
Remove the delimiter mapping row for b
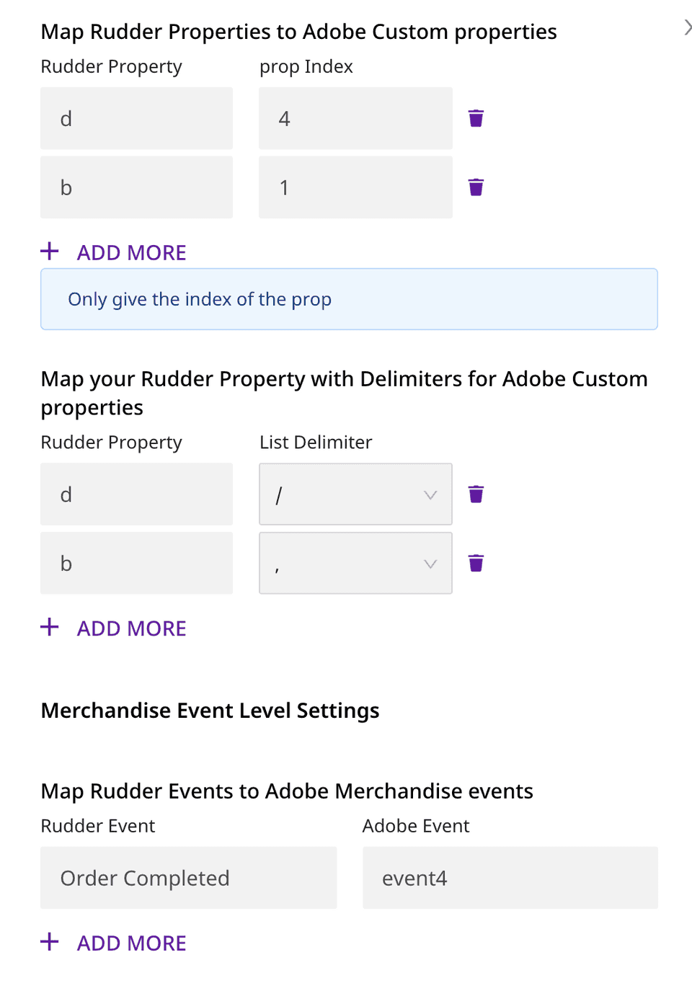476,563
